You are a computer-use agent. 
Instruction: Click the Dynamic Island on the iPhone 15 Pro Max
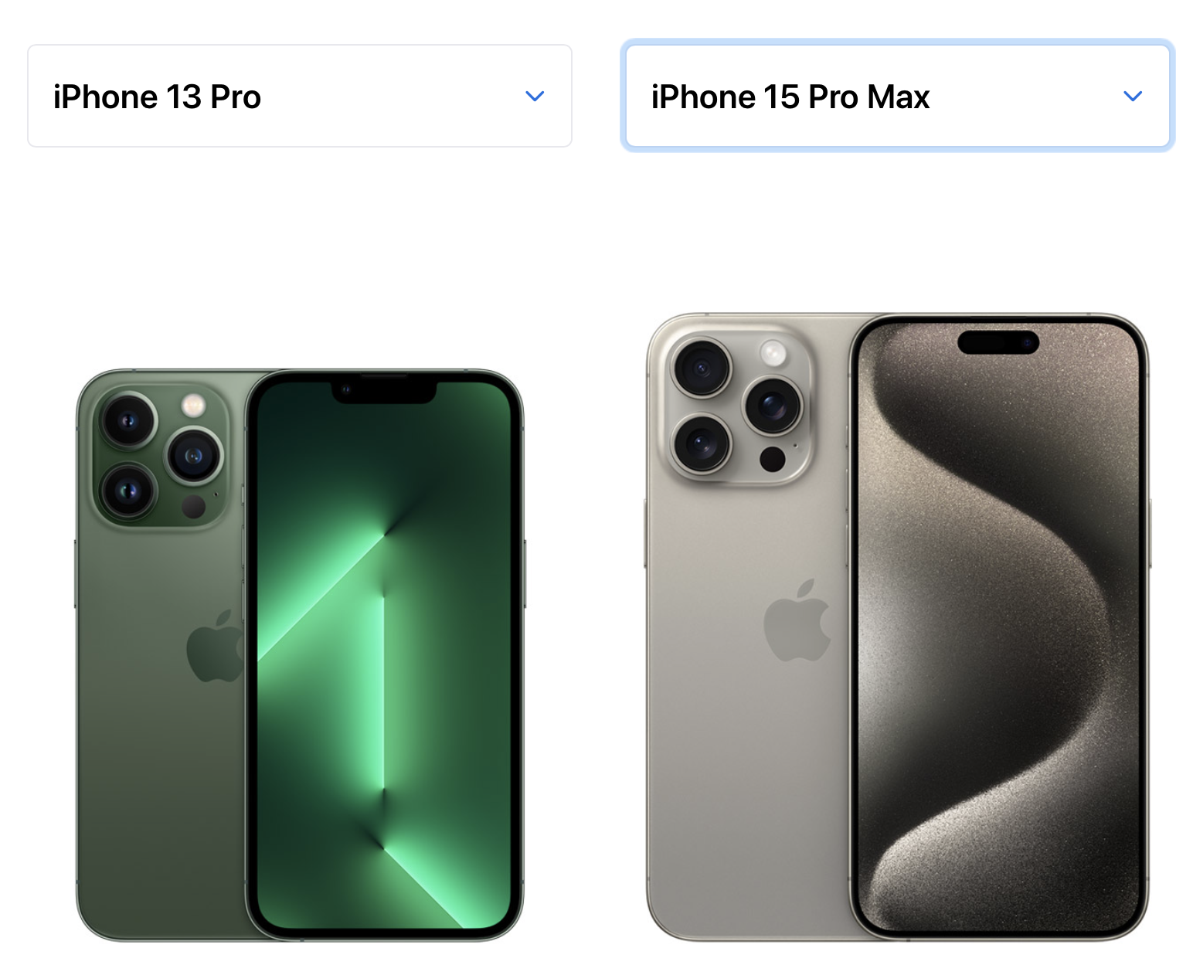998,342
